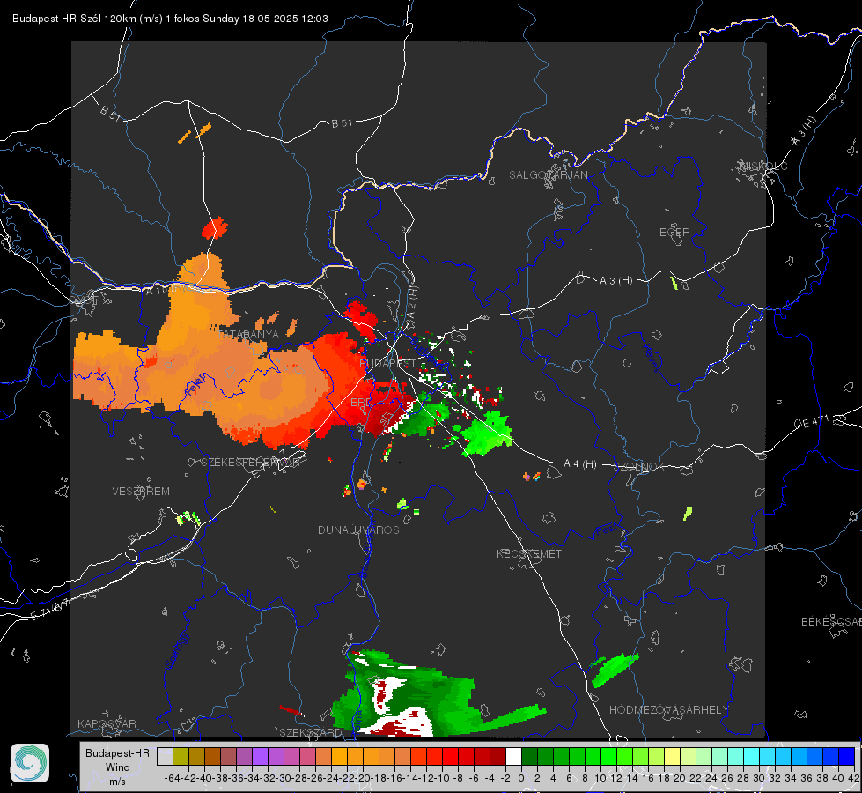The width and height of the screenshot is (862, 793).
Task: Click the small red echo north of the Danube bend
Action: click(215, 228)
